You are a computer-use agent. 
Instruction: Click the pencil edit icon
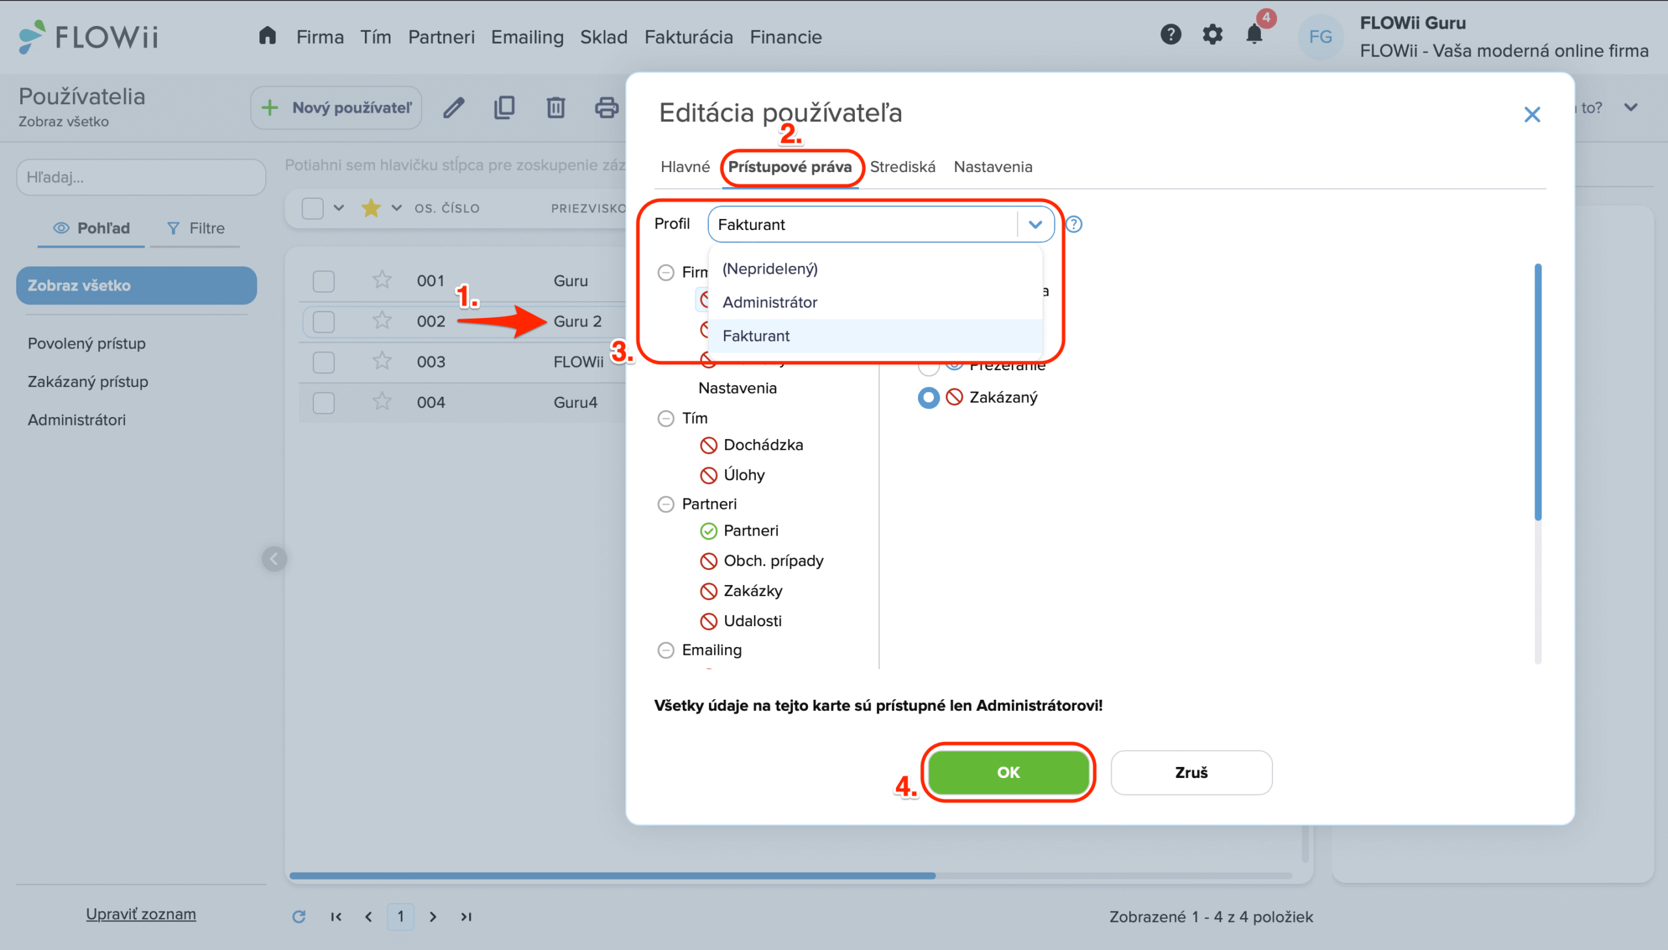[x=453, y=108]
